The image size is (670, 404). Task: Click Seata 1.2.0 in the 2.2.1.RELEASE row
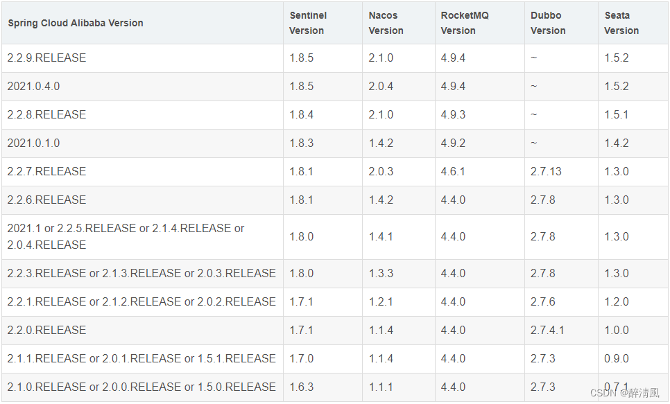[x=617, y=301]
